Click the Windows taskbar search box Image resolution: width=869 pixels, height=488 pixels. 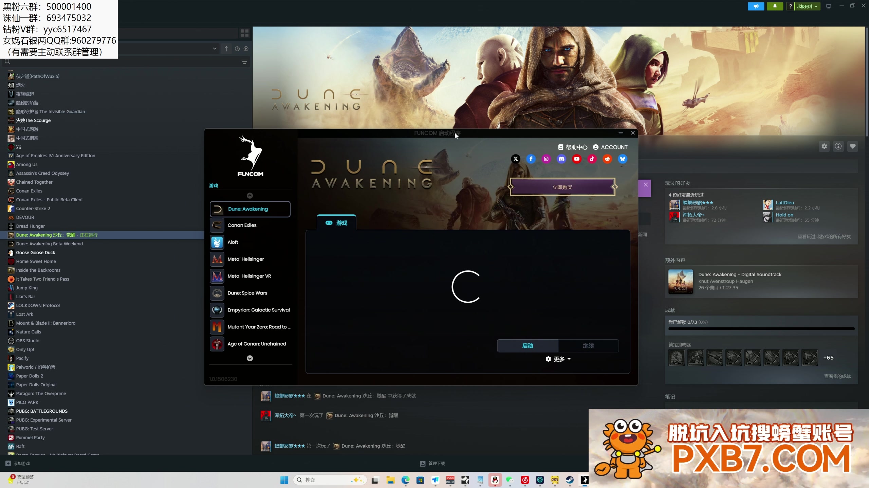(330, 480)
